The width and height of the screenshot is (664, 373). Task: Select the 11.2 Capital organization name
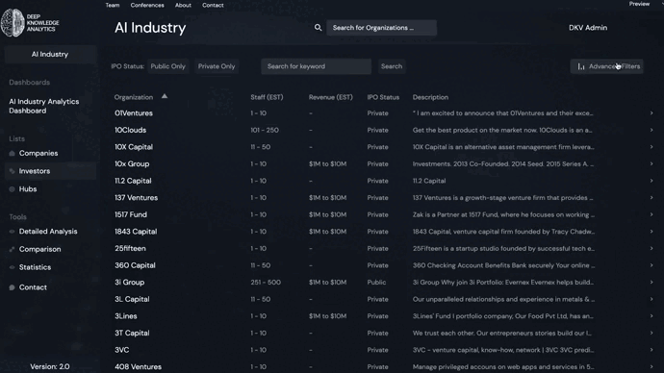click(133, 181)
